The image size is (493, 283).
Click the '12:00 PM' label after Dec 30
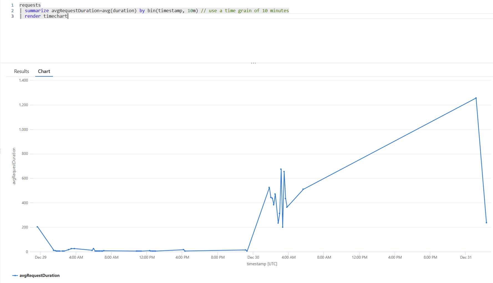[x=360, y=257]
